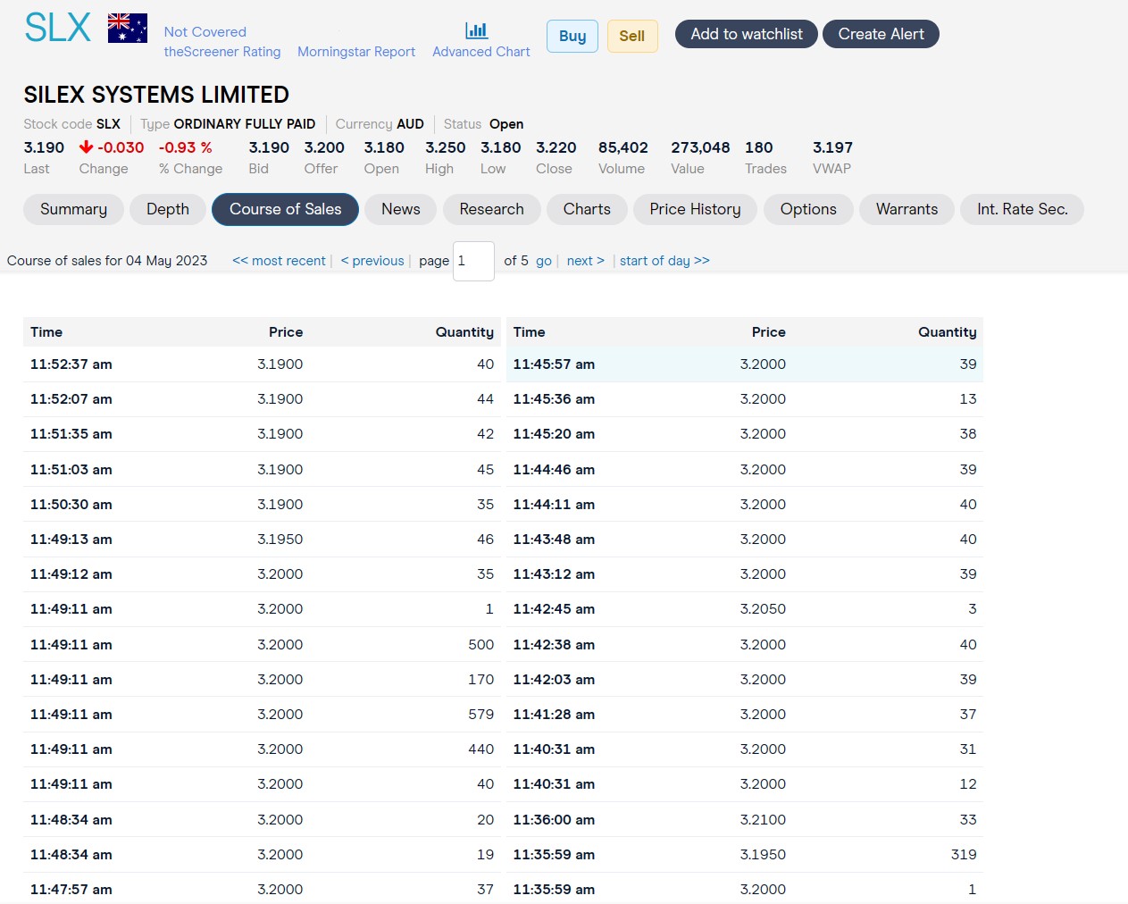Show the Charts tab

(587, 209)
